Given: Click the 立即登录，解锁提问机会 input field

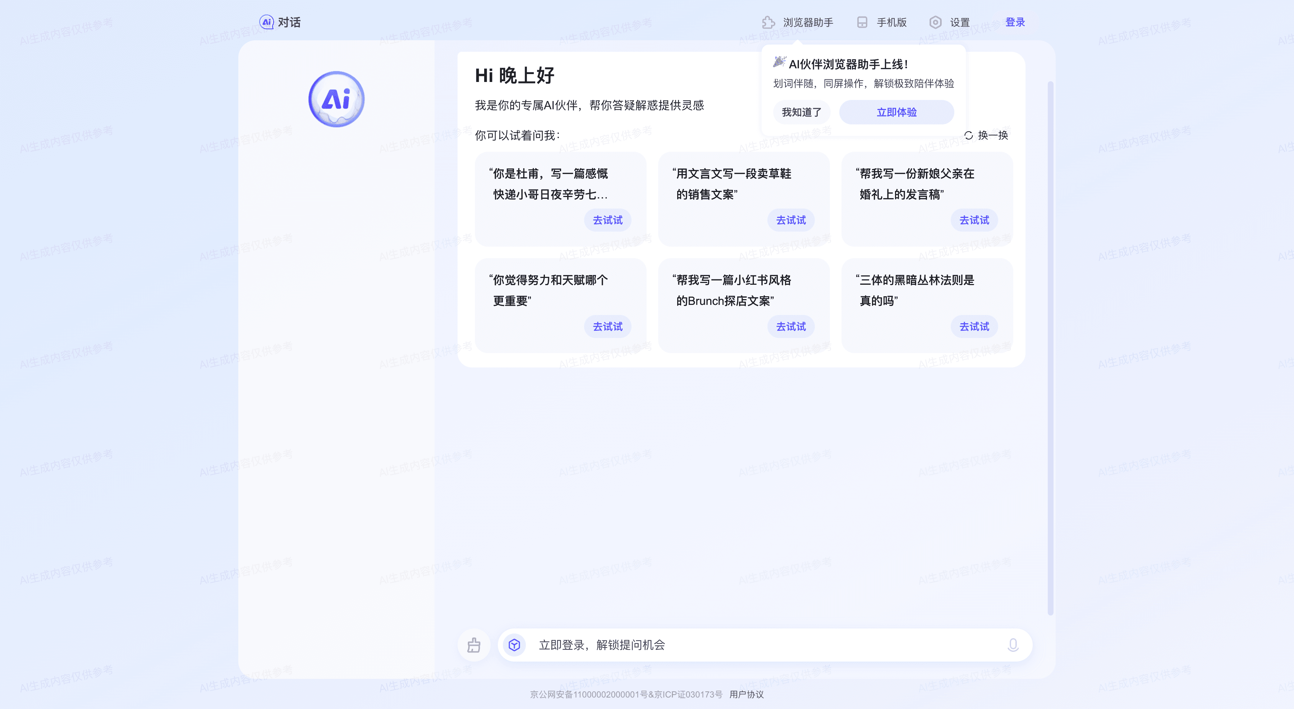Looking at the screenshot, I should coord(765,645).
